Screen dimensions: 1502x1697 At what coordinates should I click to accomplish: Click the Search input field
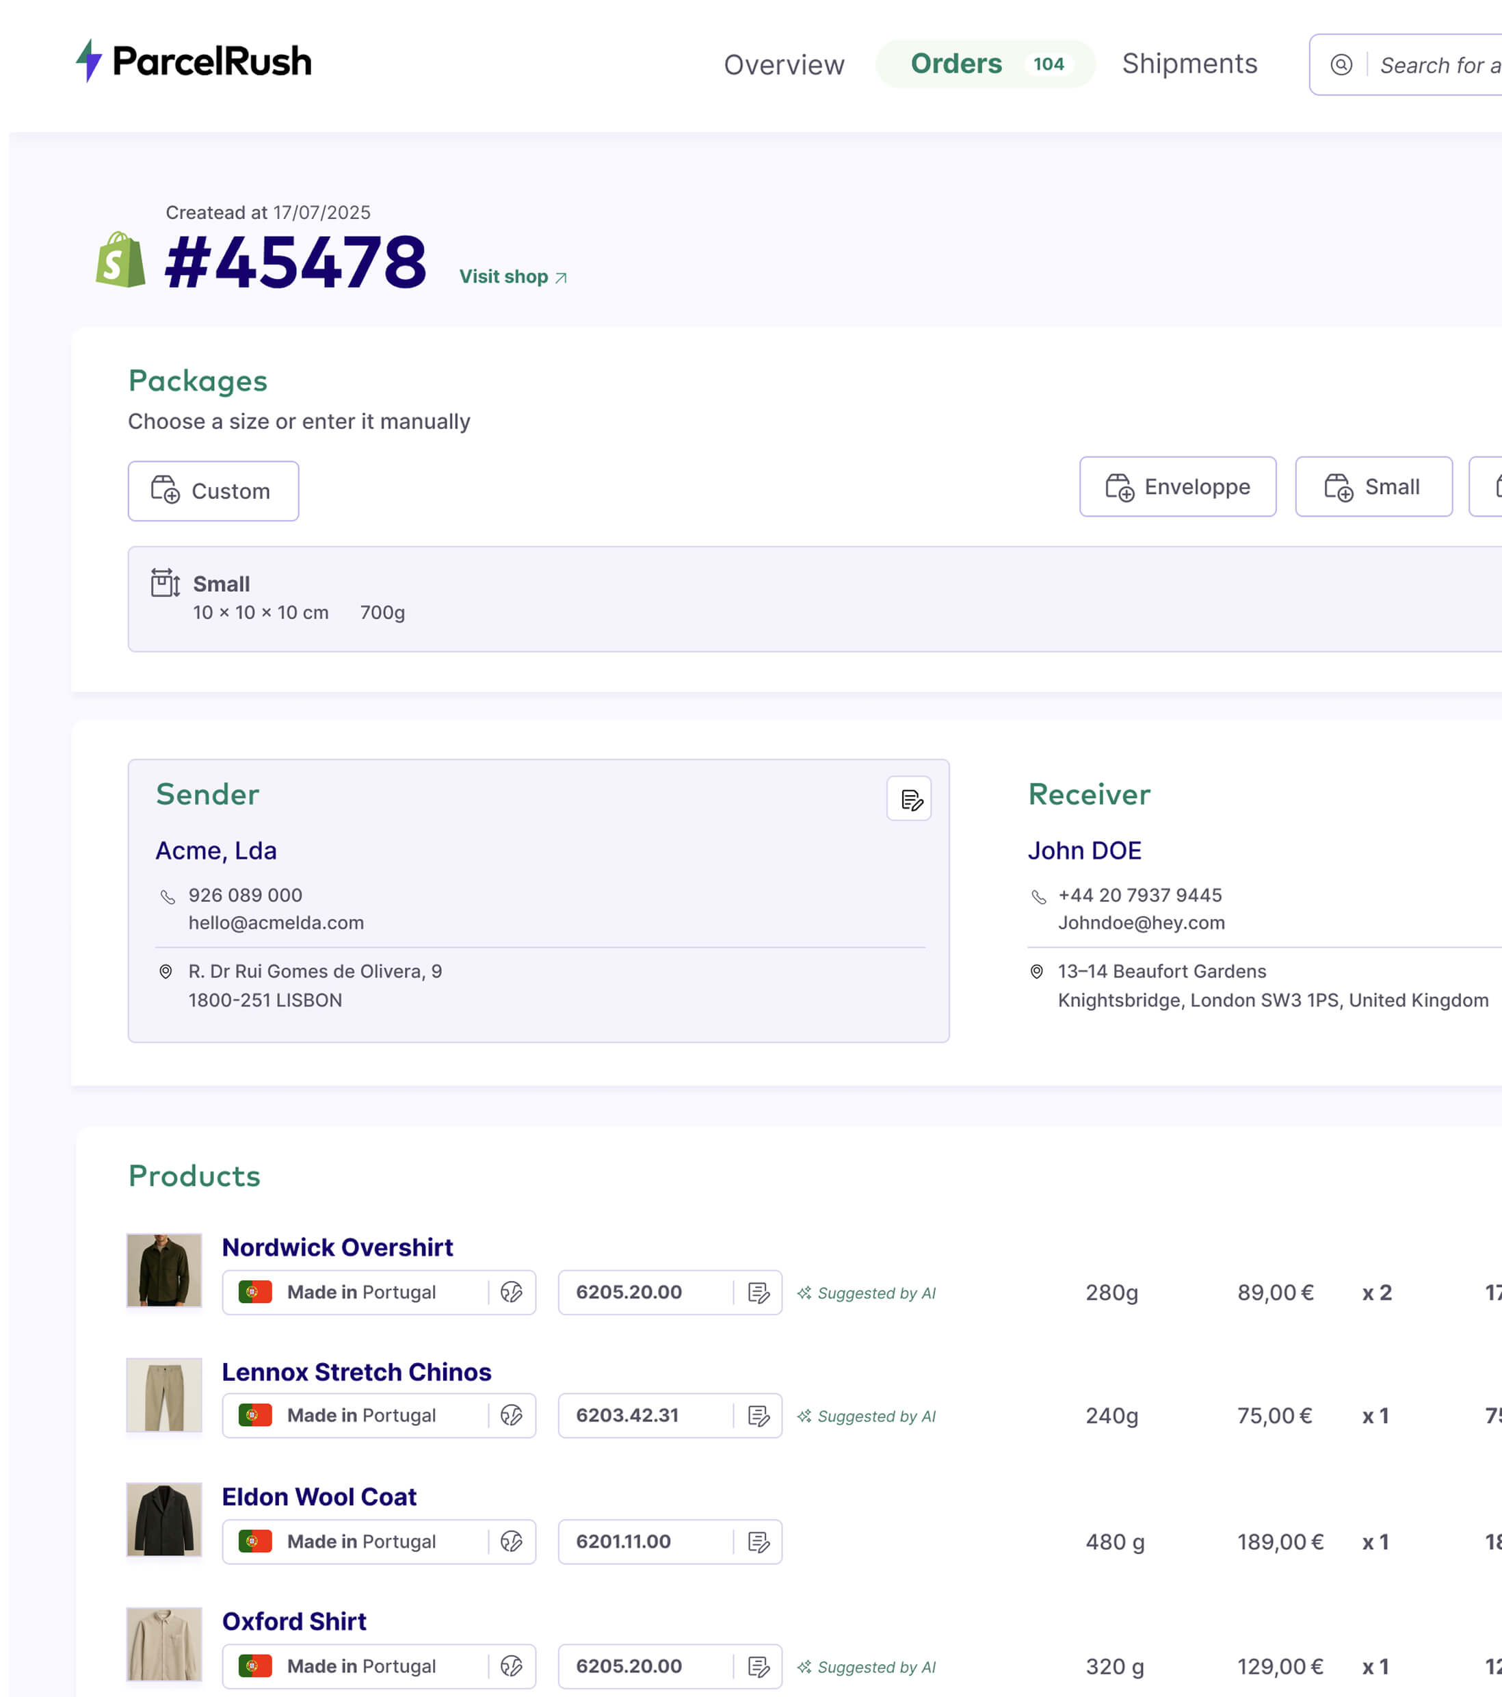[x=1438, y=65]
